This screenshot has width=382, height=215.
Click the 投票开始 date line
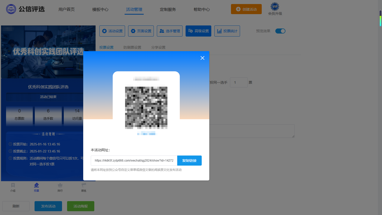pyautogui.click(x=34, y=144)
